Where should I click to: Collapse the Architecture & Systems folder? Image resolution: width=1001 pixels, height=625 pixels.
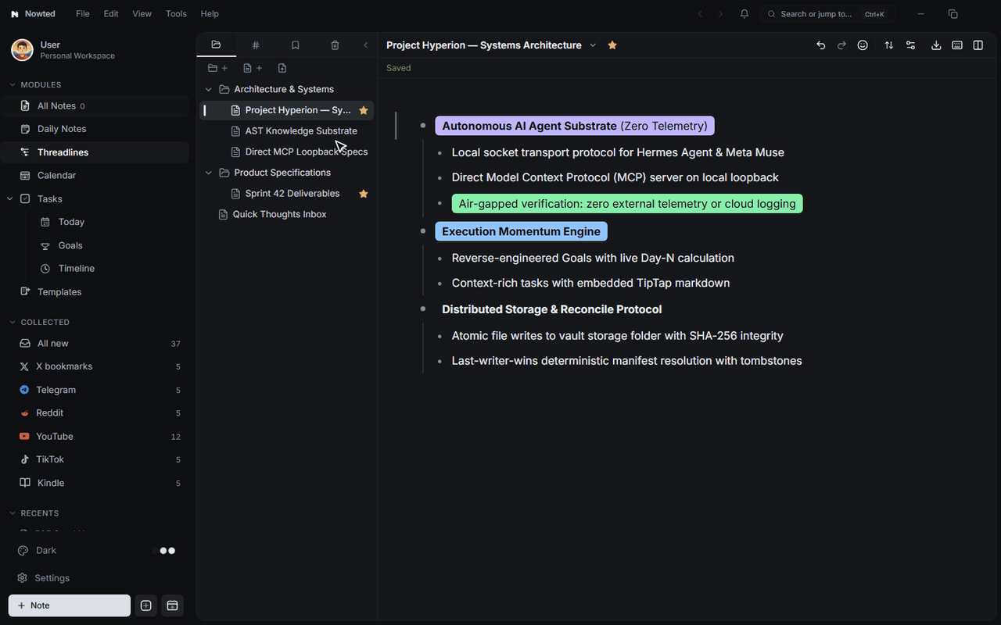(209, 89)
